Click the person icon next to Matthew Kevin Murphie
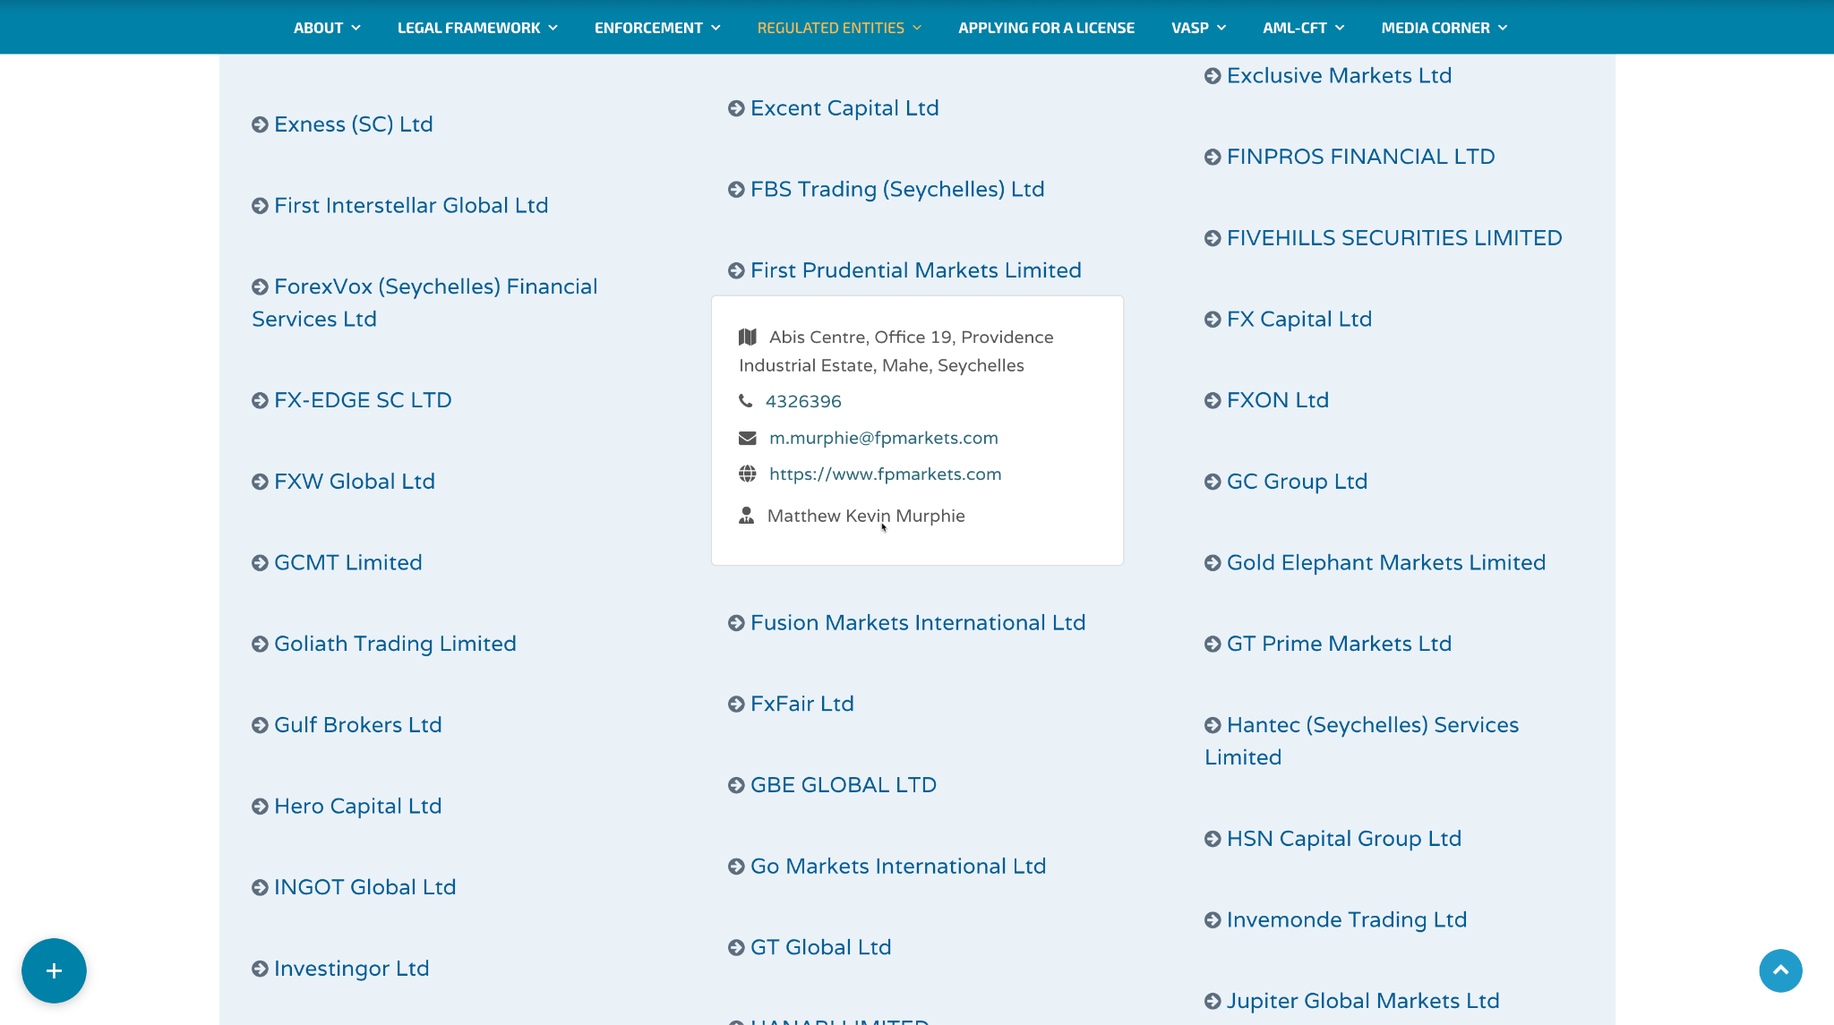 pyautogui.click(x=747, y=515)
